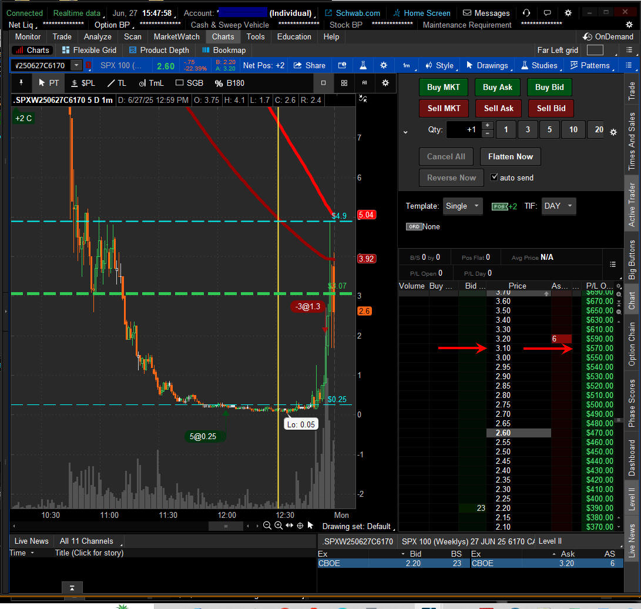Viewport: 641px width, 609px height.
Task: Click the crosshair cursor icon below chart
Action: [x=300, y=526]
